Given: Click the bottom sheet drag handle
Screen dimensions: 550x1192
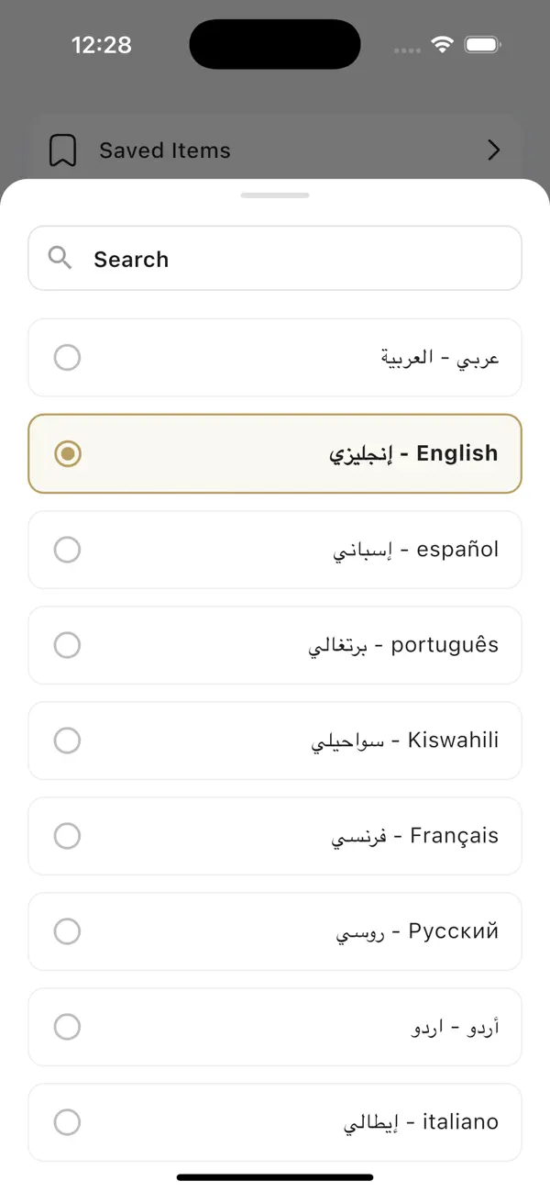Looking at the screenshot, I should (x=275, y=195).
